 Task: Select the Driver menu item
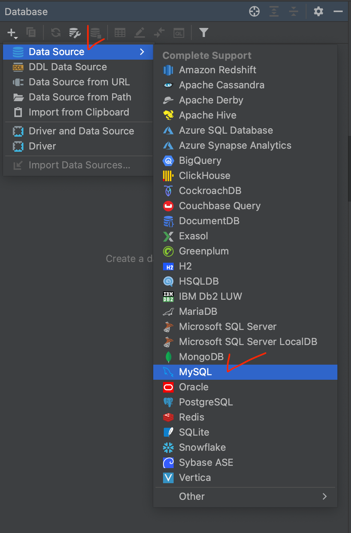pos(78,146)
